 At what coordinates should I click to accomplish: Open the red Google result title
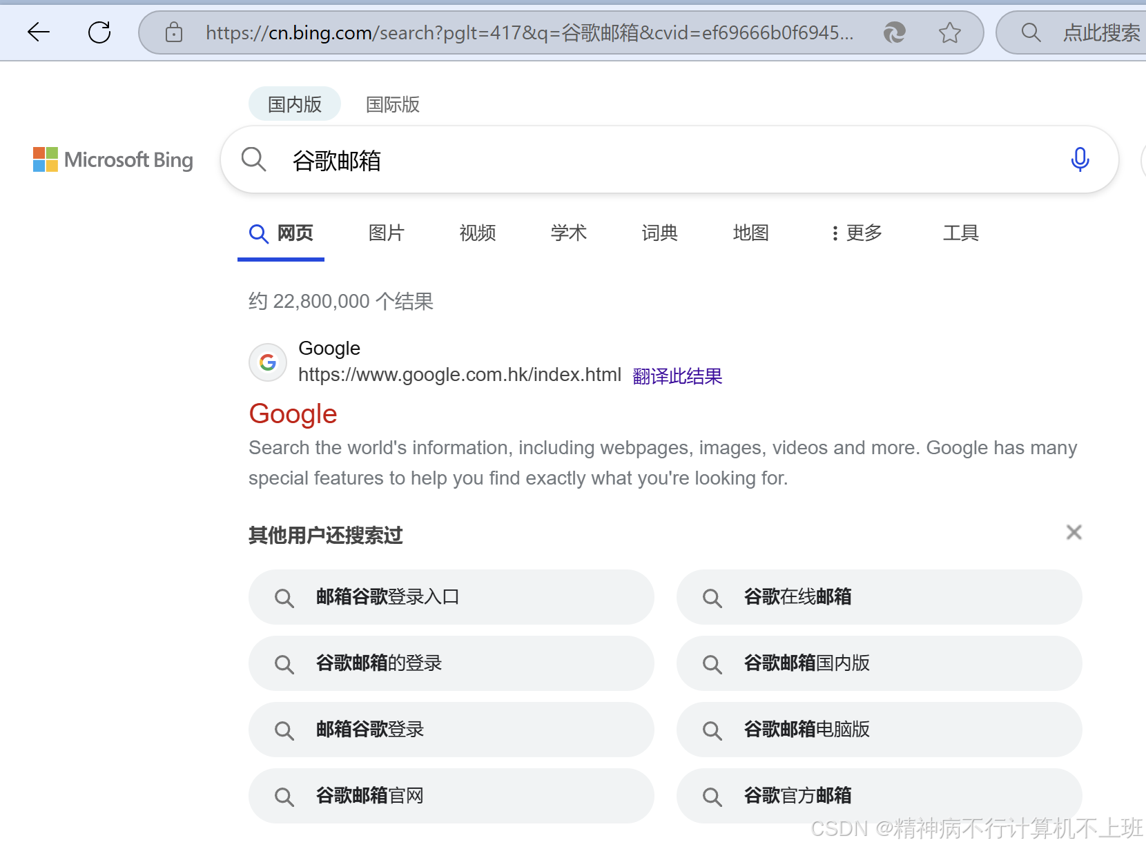point(293,414)
